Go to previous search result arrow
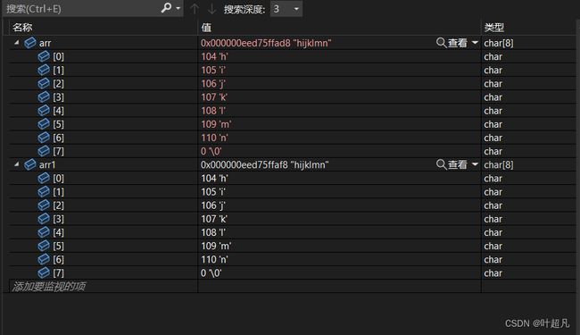This screenshot has height=335, width=580. 195,9
